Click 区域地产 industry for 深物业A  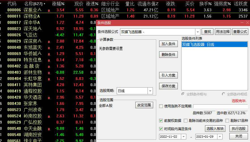(x=110, y=16)
